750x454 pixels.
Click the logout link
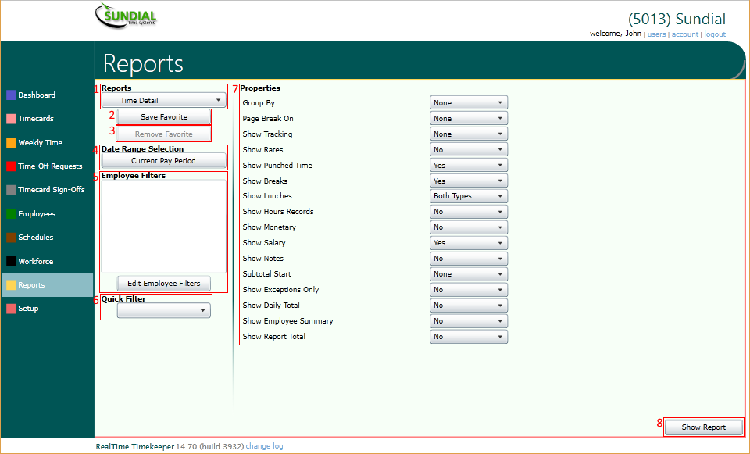click(715, 34)
